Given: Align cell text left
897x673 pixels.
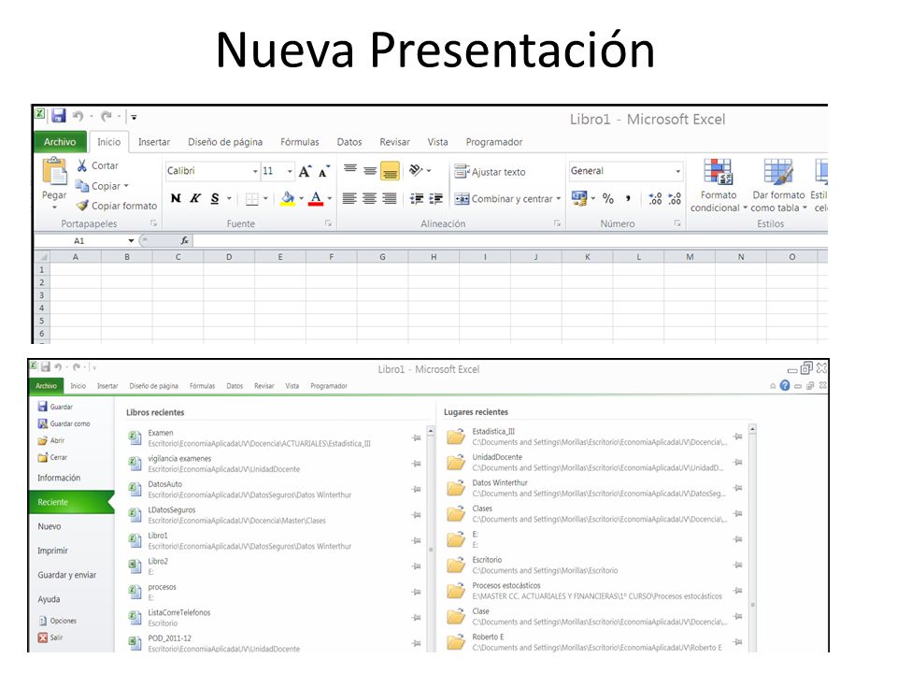Looking at the screenshot, I should (349, 198).
